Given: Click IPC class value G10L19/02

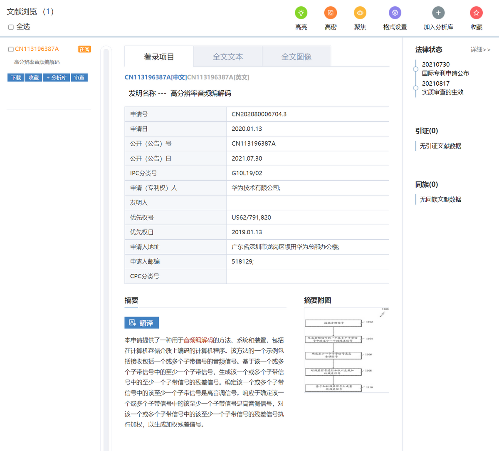Looking at the screenshot, I should point(247,173).
